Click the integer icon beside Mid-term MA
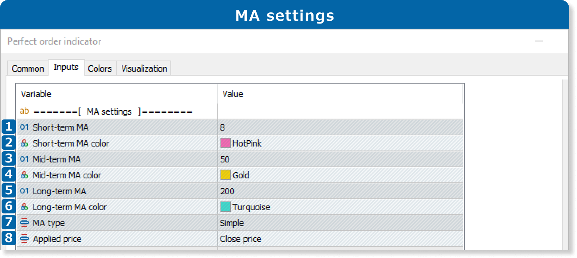Screen dimensions: 577x258 [24, 159]
